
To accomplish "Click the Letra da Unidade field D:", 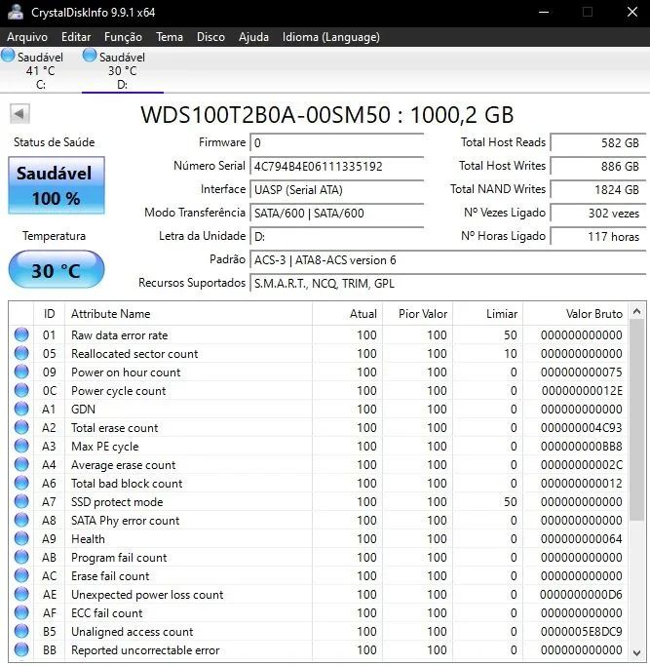I will (x=337, y=237).
